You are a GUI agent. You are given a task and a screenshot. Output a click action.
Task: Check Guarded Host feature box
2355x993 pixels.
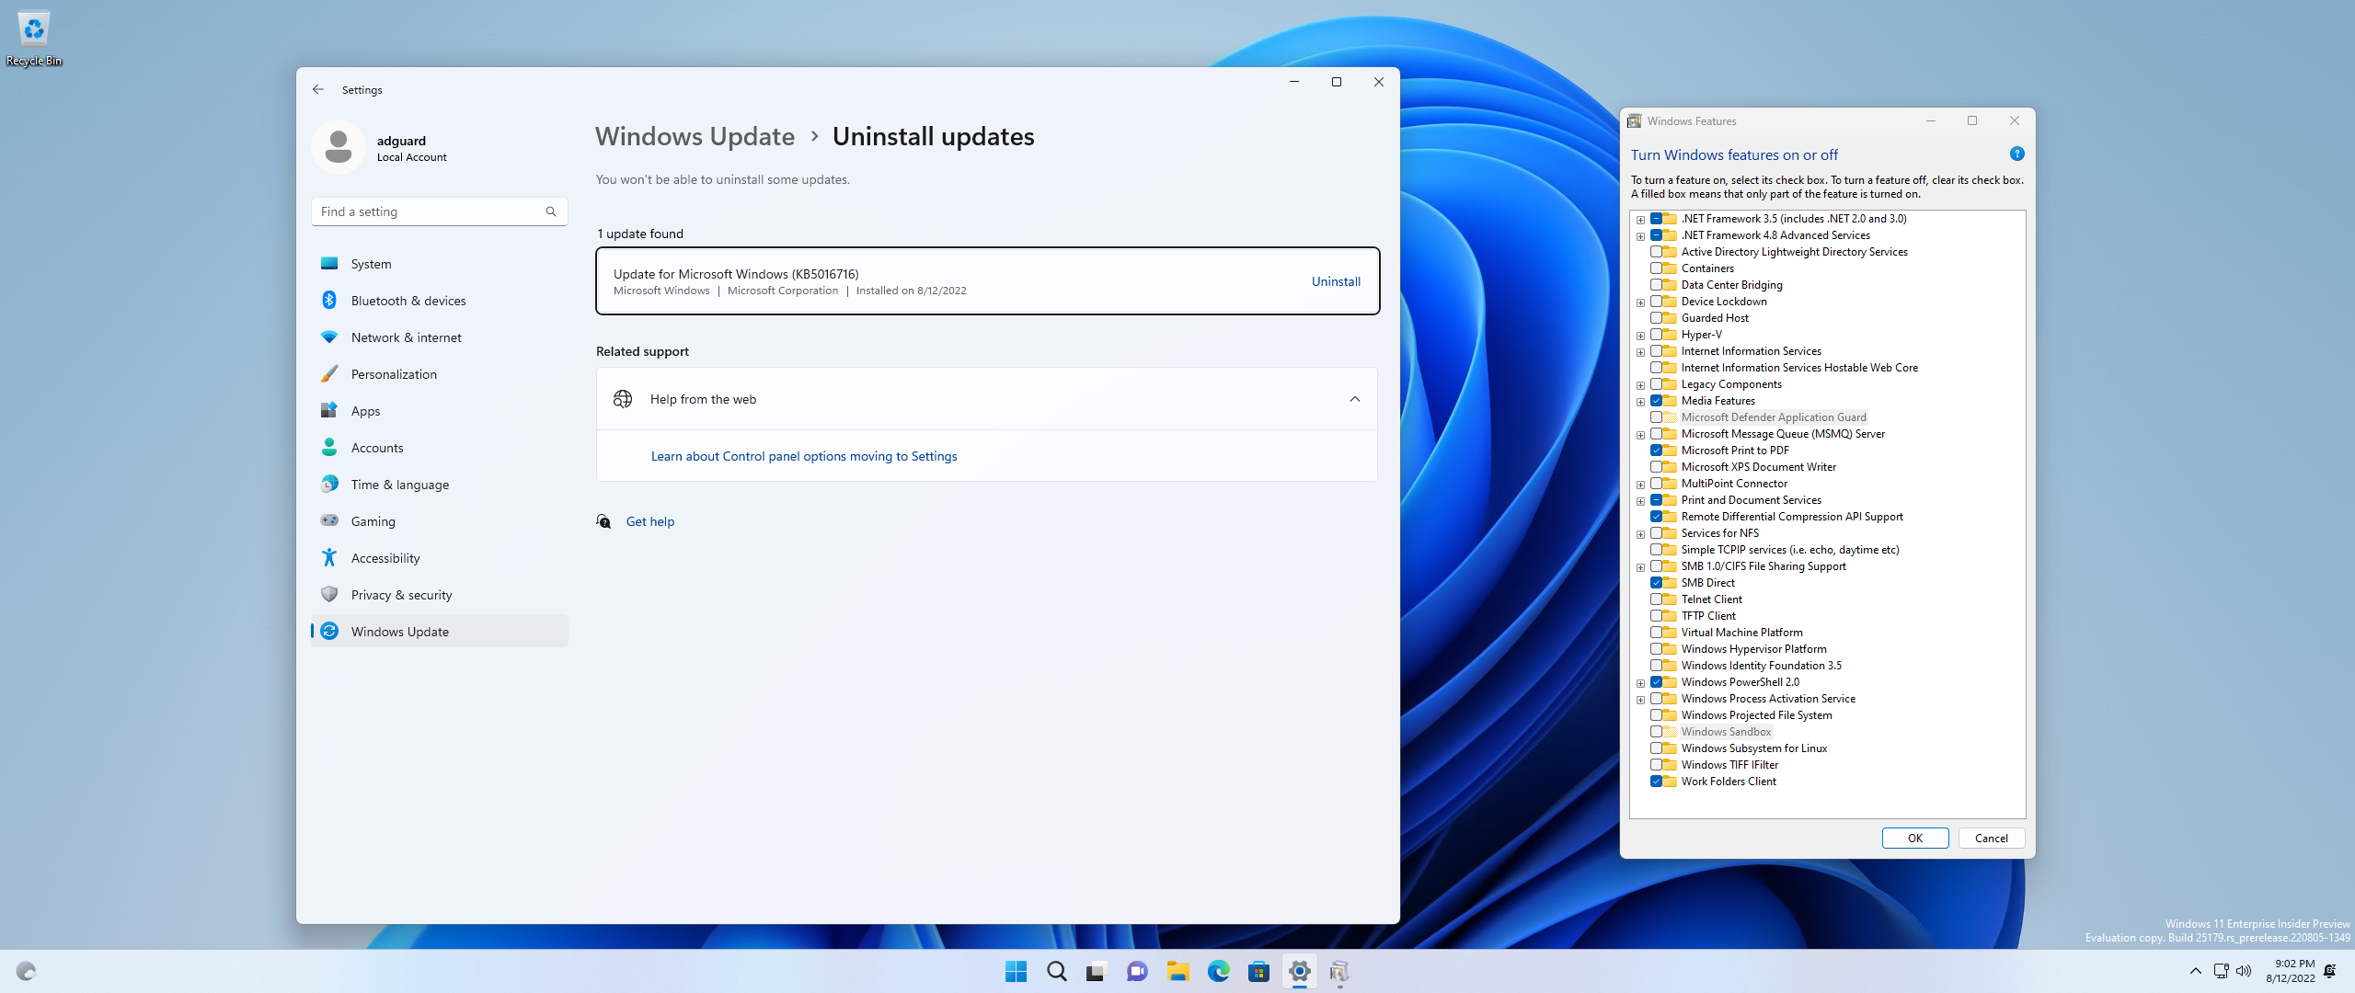pos(1656,318)
